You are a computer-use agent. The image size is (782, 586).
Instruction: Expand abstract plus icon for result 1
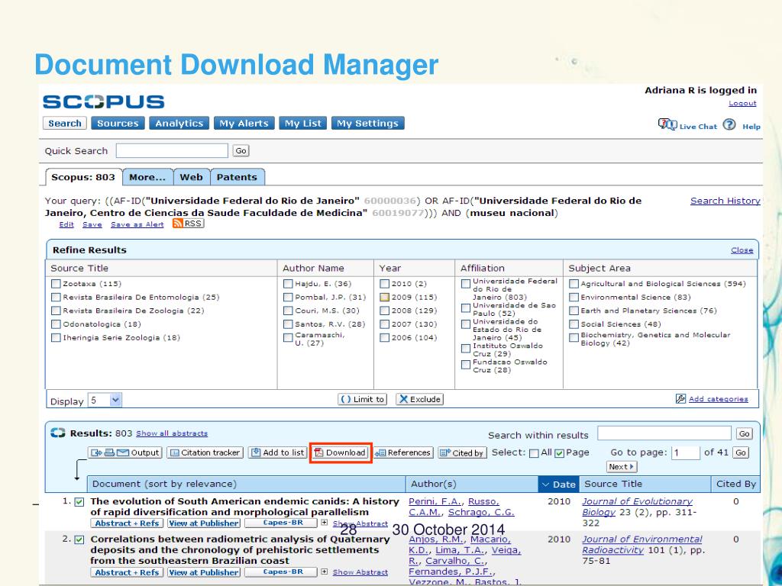(x=324, y=523)
